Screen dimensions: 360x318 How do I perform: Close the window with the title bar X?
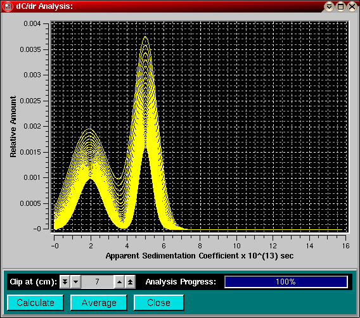352,7
